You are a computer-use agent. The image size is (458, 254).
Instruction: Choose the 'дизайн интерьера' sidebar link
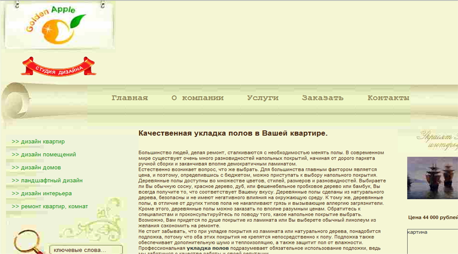42,194
